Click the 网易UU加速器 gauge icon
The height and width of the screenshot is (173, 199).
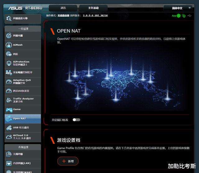click(x=9, y=91)
